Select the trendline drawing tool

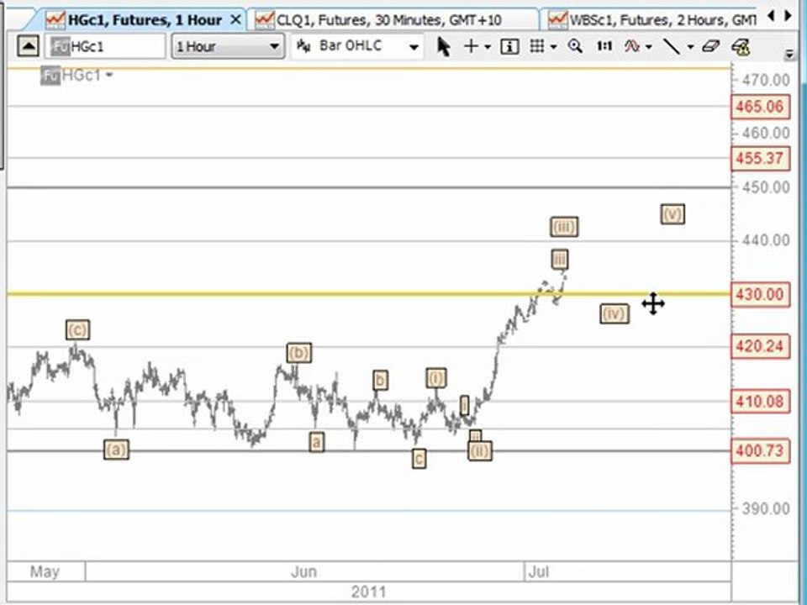(x=671, y=46)
